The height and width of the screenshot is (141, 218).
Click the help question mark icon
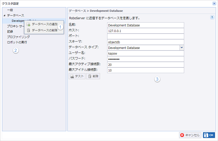pyautogui.click(x=212, y=17)
